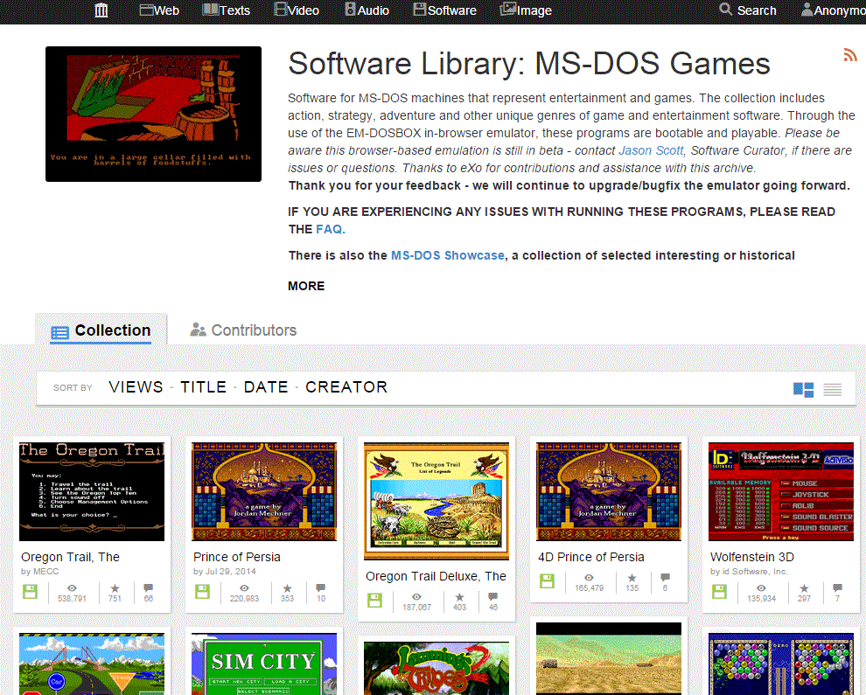Open the Oregon Trail, The title link
The image size is (866, 695).
pyautogui.click(x=70, y=557)
